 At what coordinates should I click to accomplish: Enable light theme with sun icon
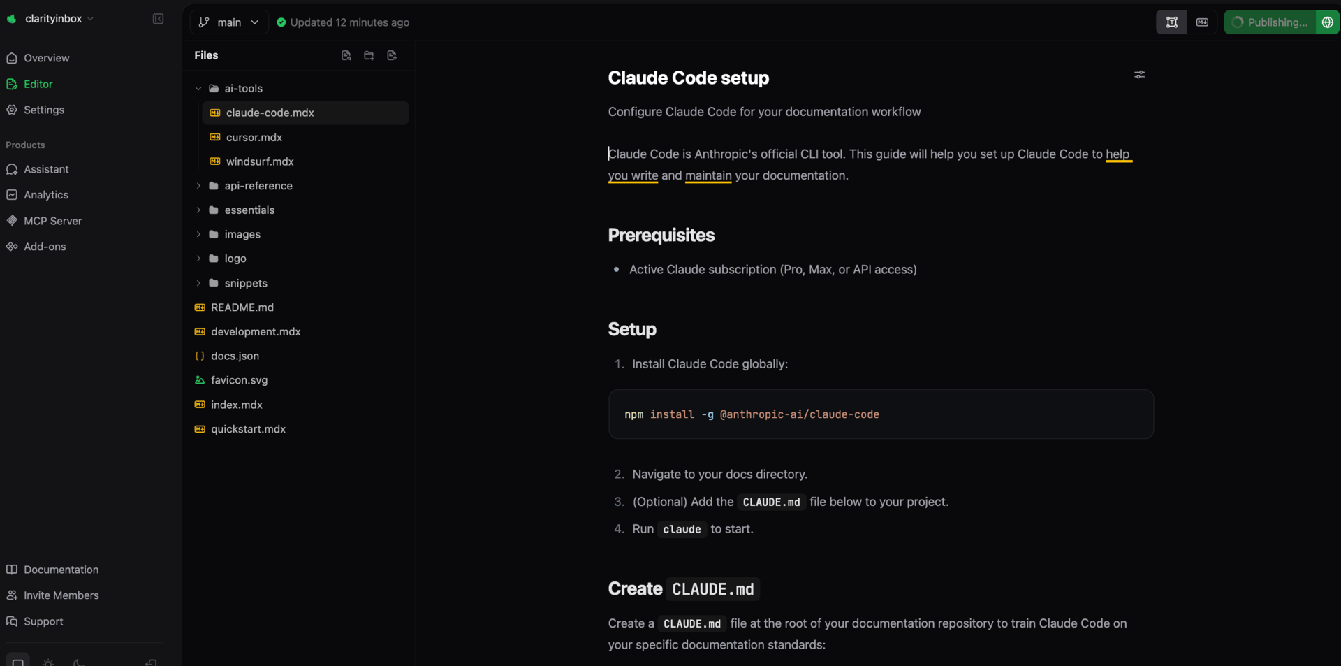pyautogui.click(x=48, y=661)
